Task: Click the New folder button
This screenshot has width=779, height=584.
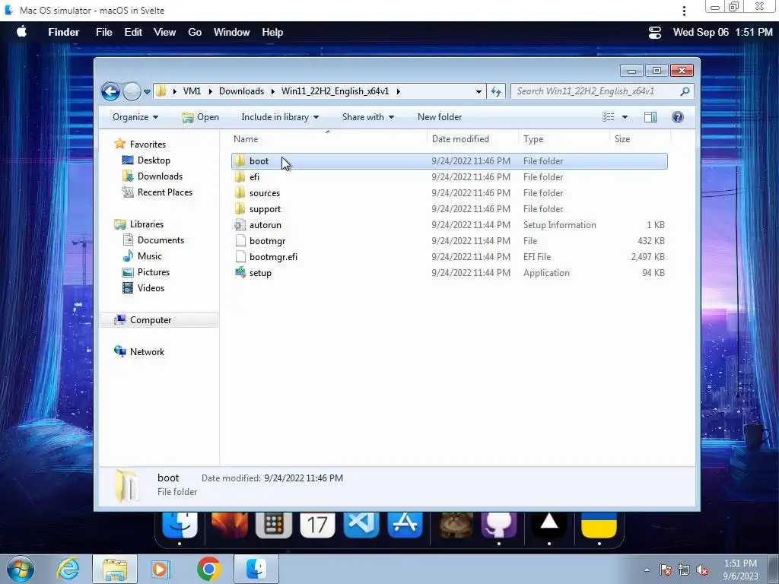Action: click(x=440, y=117)
